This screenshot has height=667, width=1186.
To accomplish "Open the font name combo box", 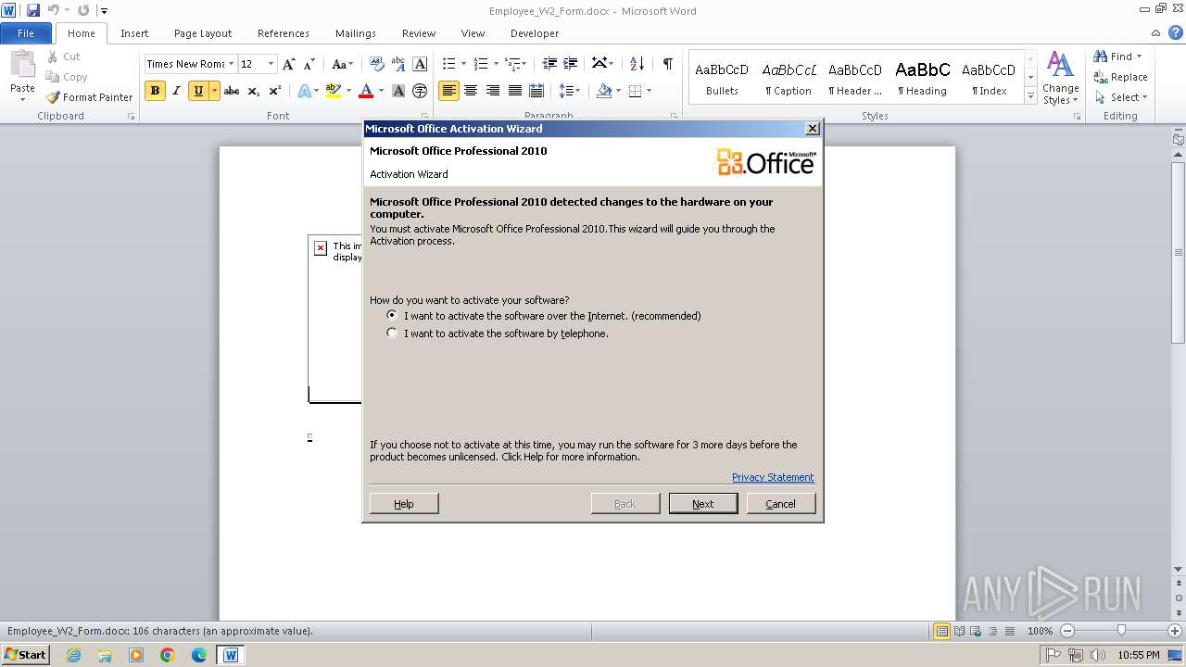I will (190, 64).
